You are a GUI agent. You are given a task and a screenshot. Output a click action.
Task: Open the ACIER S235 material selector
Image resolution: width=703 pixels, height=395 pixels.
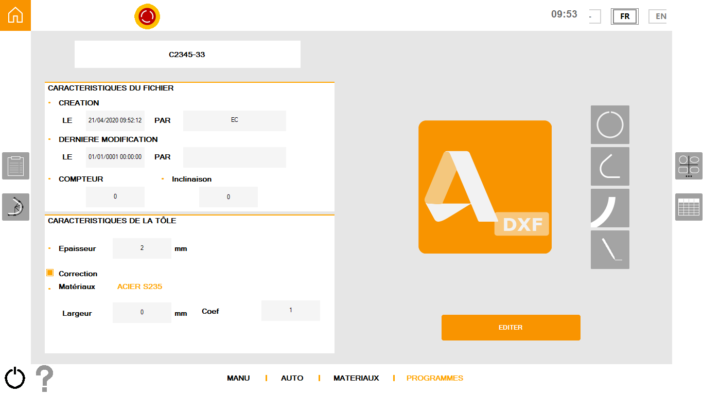139,286
